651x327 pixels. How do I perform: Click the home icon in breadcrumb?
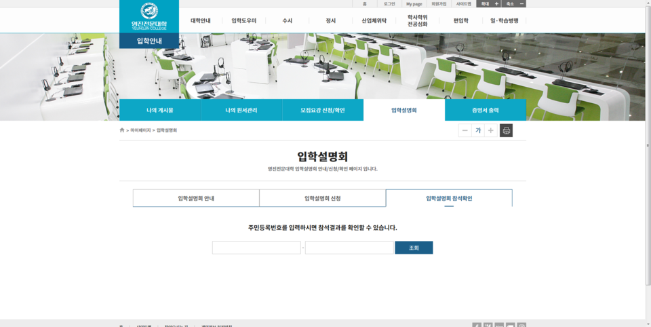122,130
